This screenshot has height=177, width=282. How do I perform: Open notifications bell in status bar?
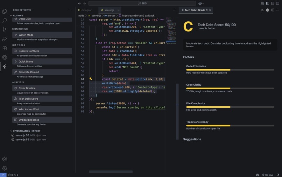(278, 175)
